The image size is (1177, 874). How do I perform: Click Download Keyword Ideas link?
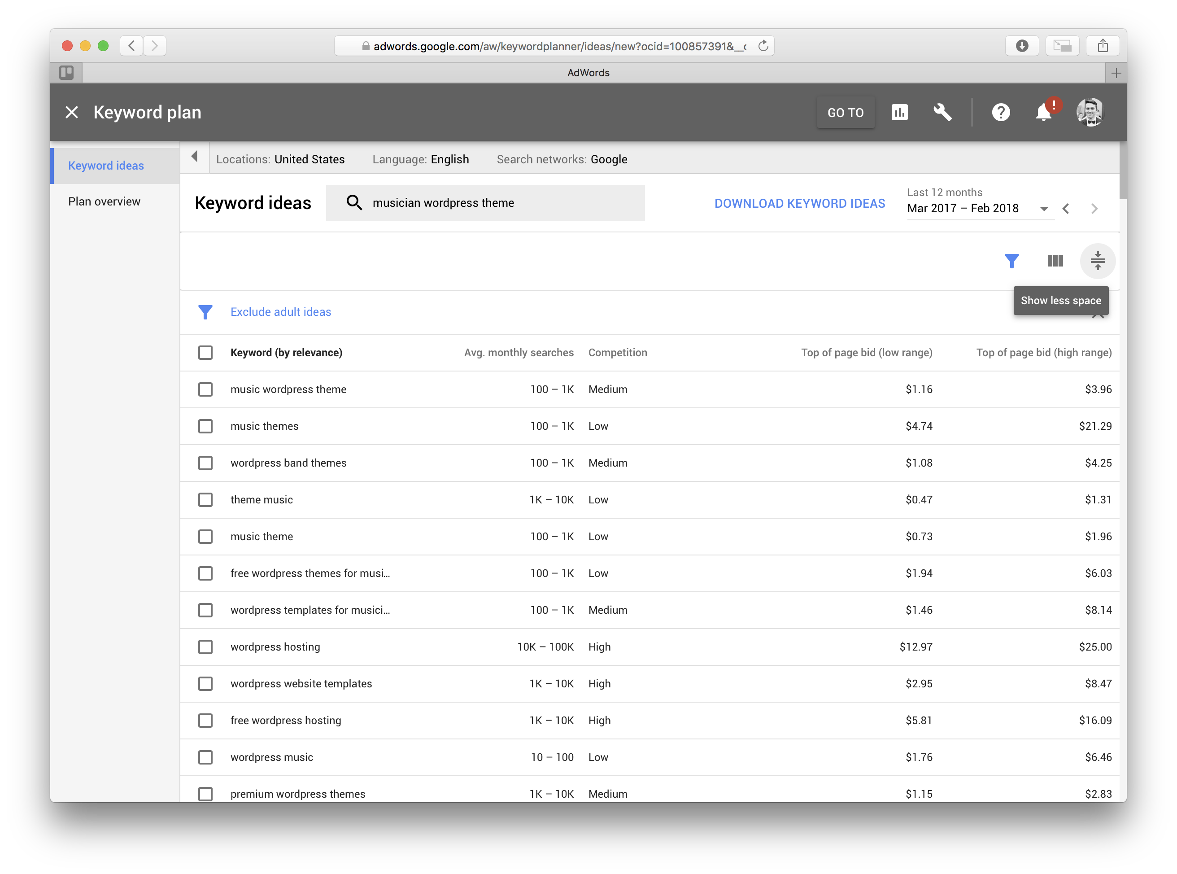click(x=799, y=203)
